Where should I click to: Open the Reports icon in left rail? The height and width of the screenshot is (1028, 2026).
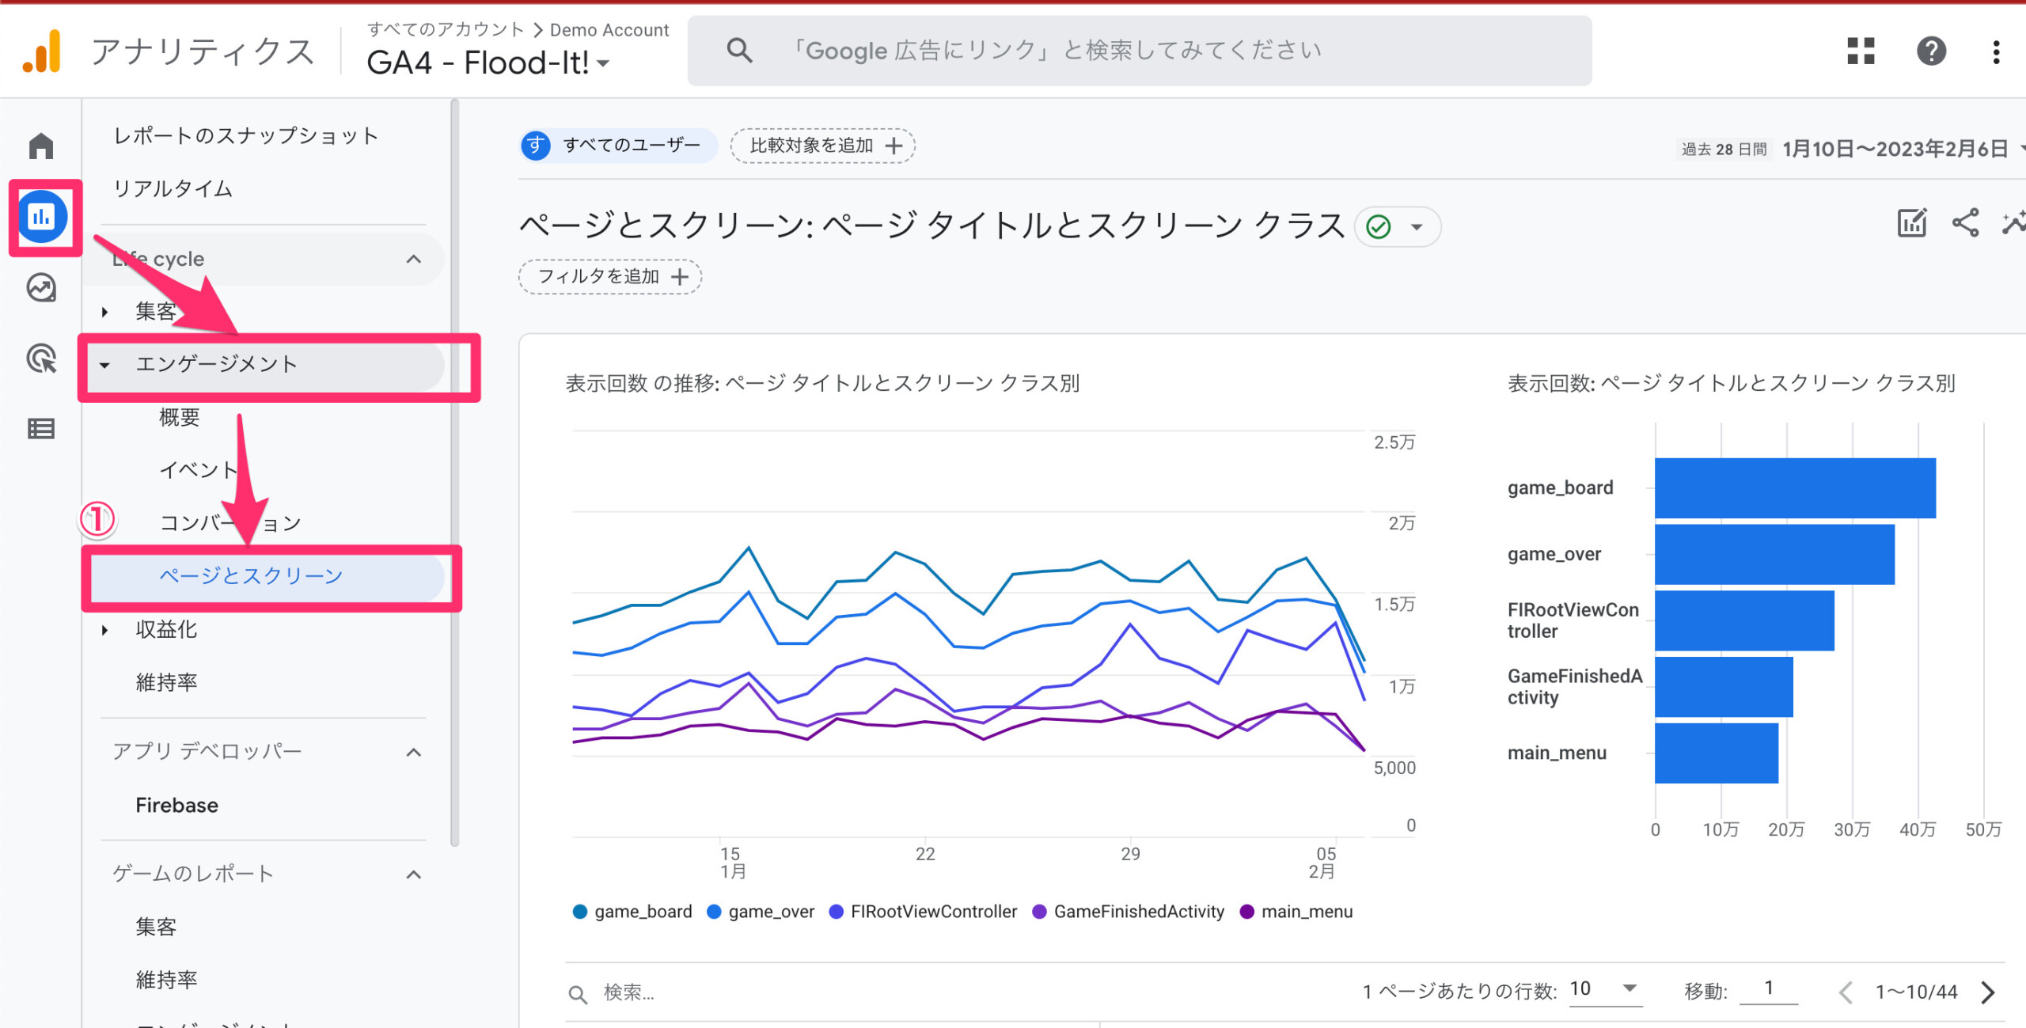(x=41, y=217)
